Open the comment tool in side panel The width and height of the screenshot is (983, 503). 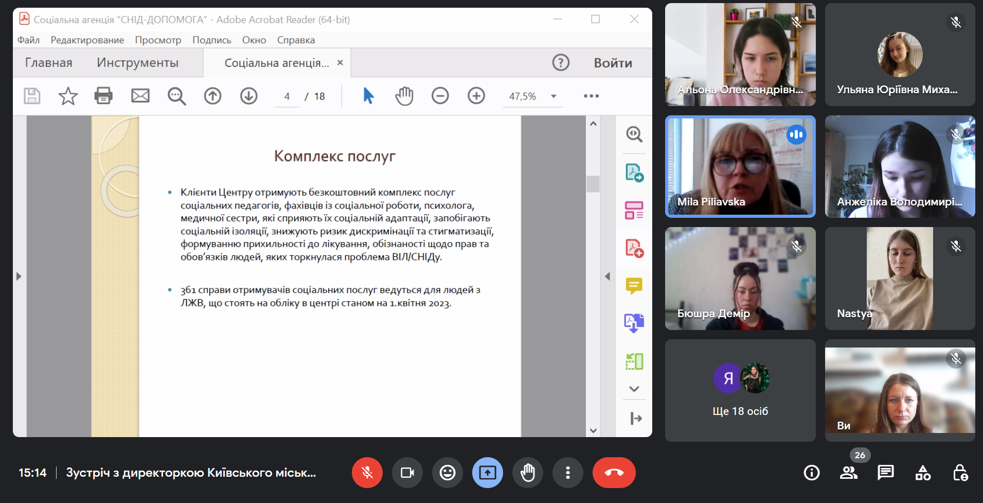coord(634,286)
